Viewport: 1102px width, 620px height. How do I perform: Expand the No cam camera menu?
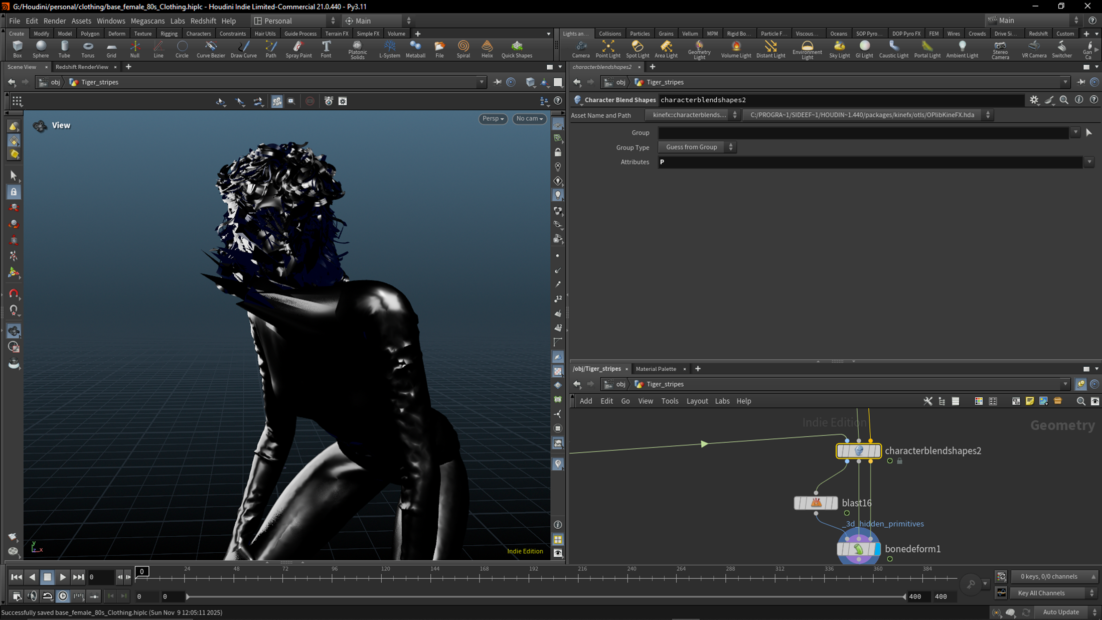pos(529,118)
